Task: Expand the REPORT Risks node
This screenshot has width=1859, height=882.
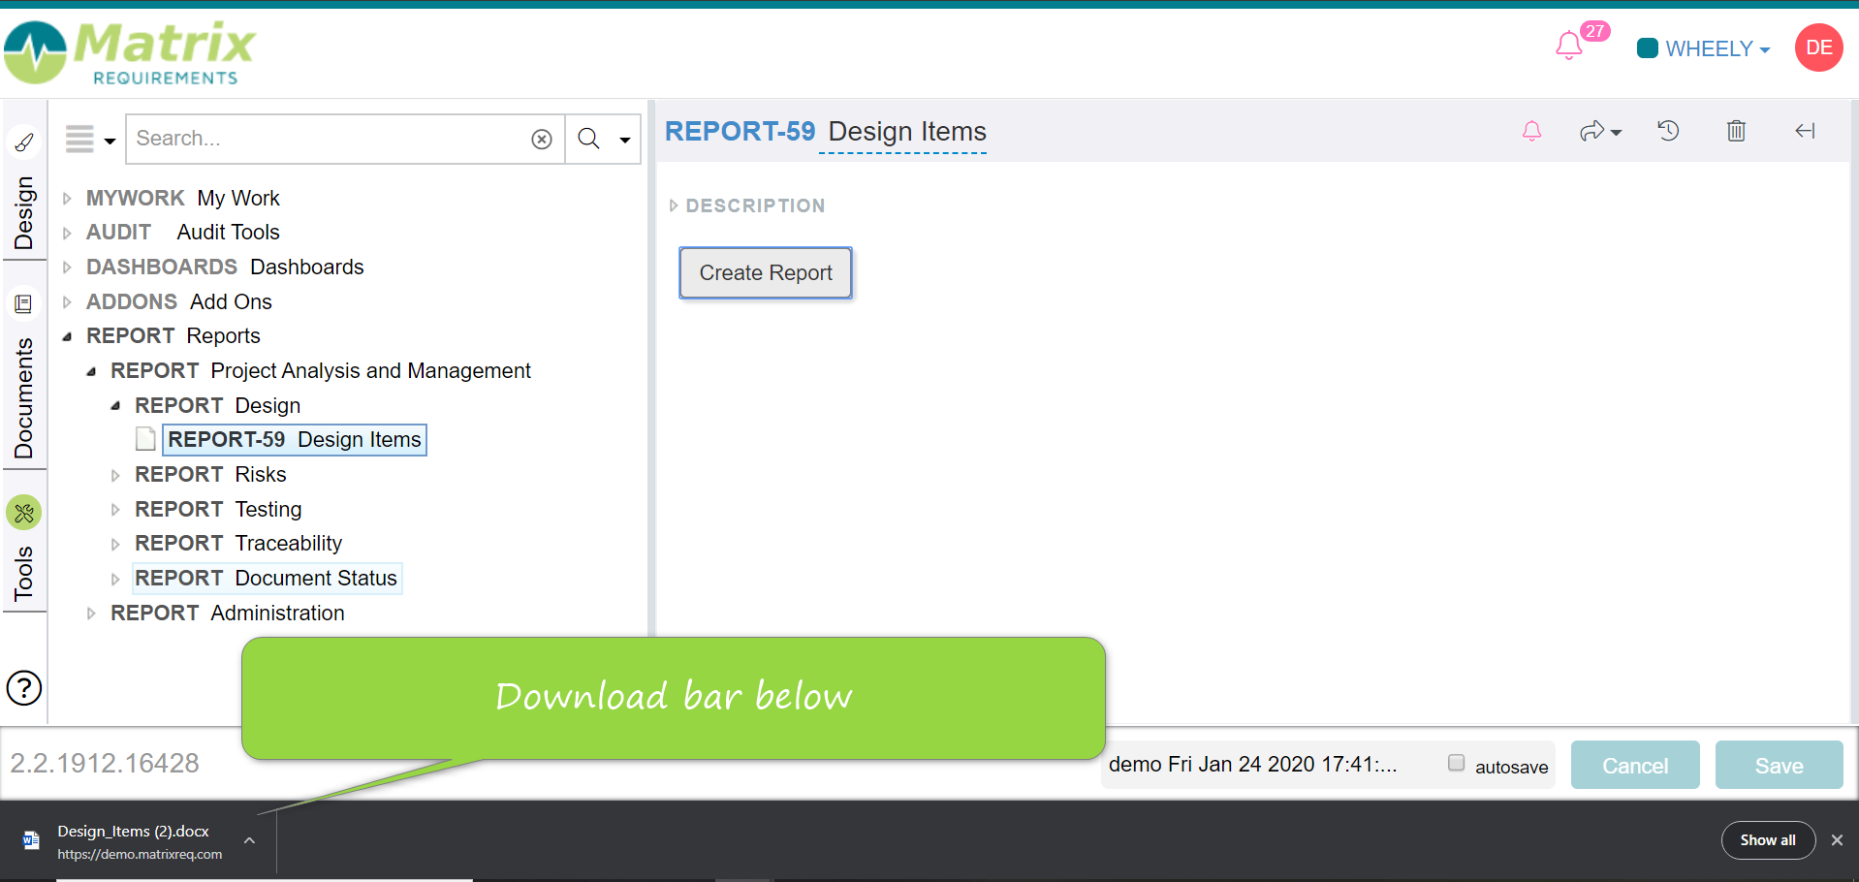Action: (x=115, y=475)
